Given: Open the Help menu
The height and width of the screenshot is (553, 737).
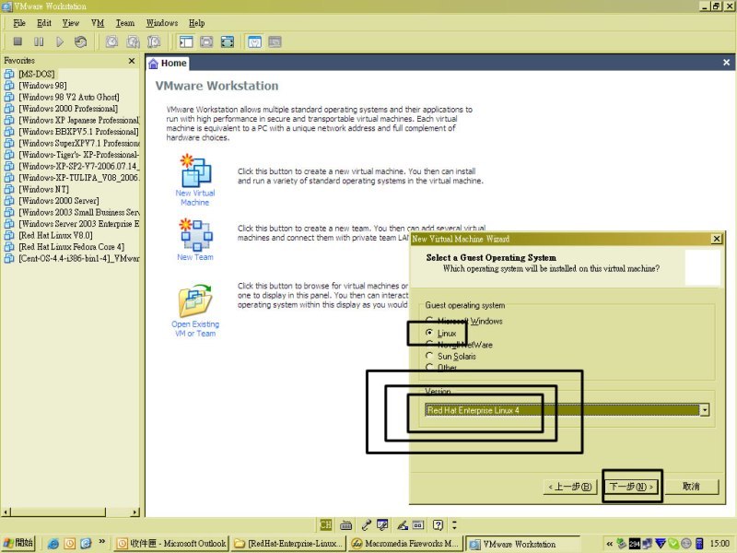Looking at the screenshot, I should [196, 23].
